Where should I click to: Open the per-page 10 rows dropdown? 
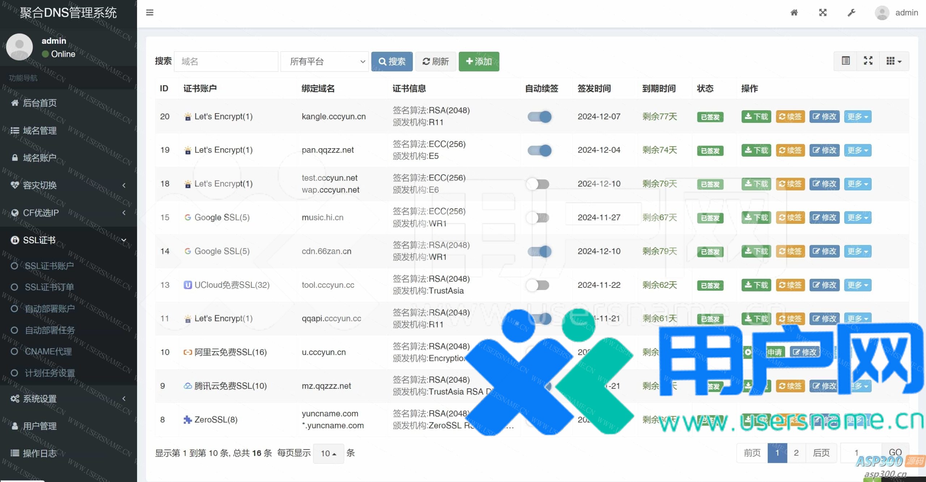(x=328, y=453)
